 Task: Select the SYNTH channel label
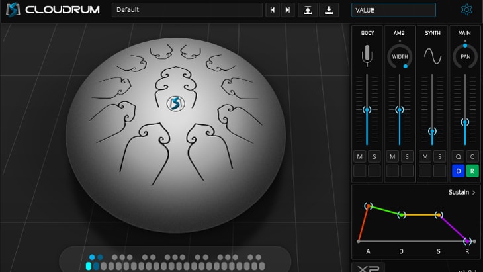433,33
